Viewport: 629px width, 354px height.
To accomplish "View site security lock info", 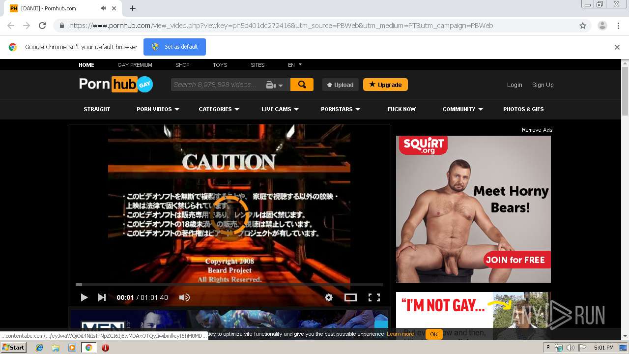I will pyautogui.click(x=61, y=26).
